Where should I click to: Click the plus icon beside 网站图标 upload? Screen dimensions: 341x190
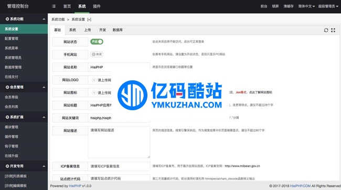[94, 92]
